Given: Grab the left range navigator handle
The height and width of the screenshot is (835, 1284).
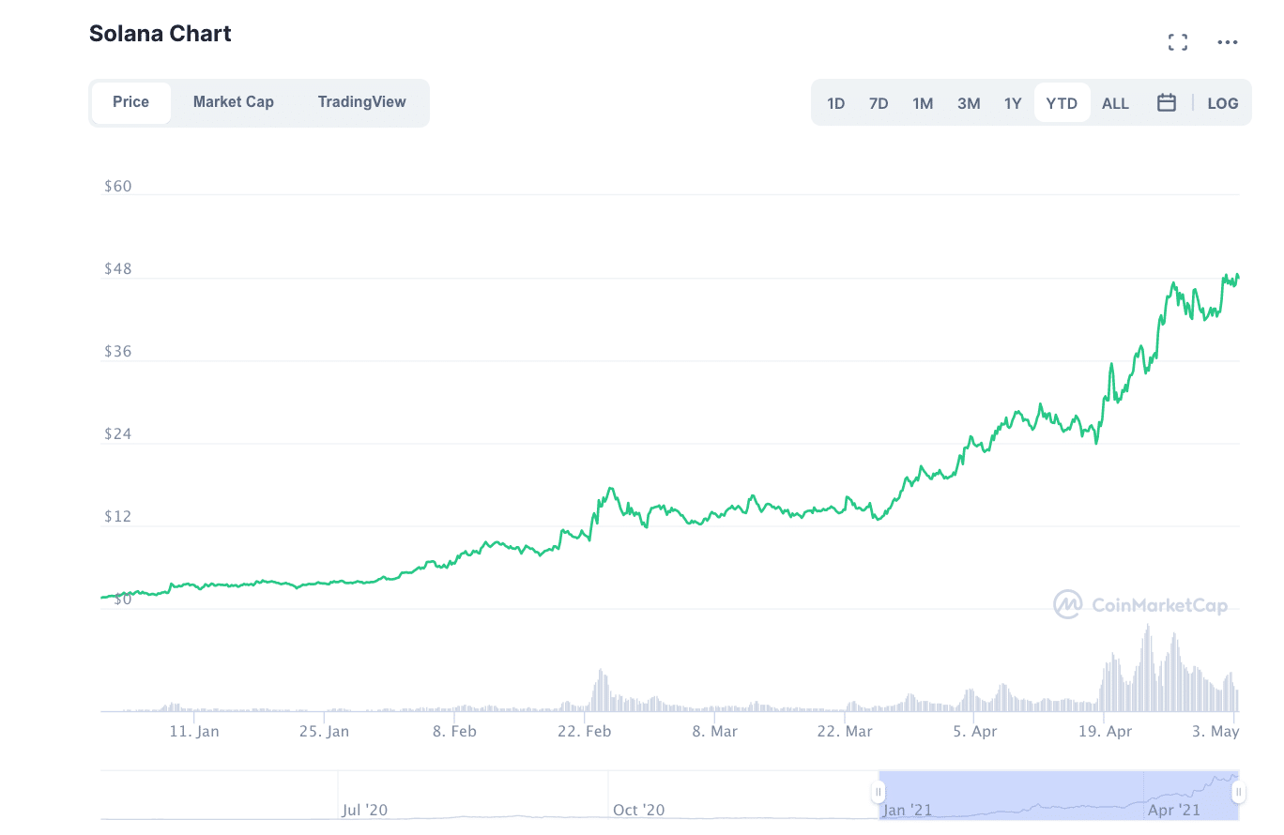Looking at the screenshot, I should click(879, 793).
